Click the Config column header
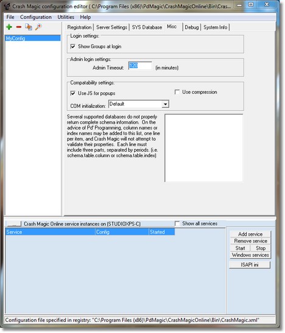Viewport: 285px width, 333px height. pyautogui.click(x=122, y=232)
